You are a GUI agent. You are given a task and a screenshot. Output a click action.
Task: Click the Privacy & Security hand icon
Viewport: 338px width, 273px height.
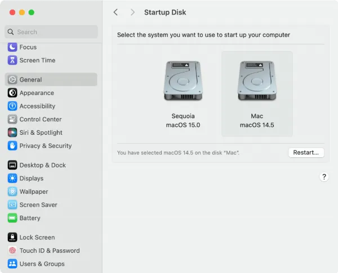(12, 145)
